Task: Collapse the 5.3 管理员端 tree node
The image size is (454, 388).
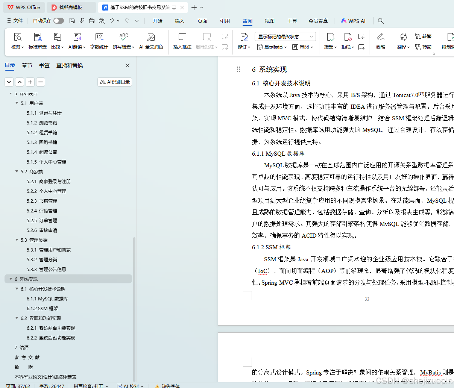Action: click(x=17, y=240)
